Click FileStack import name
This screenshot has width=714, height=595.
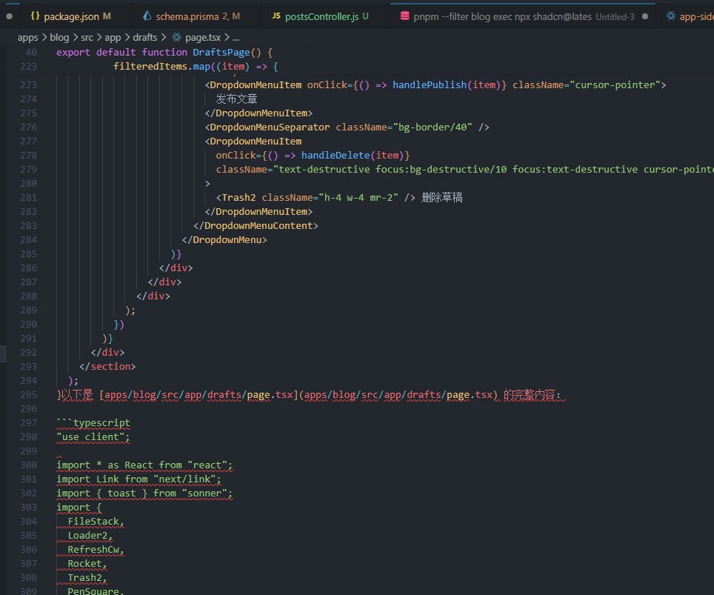click(x=93, y=522)
